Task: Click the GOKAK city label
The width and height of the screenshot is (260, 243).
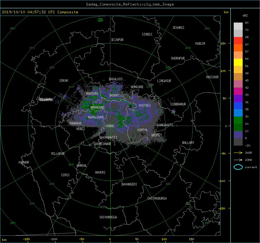Action: tap(64, 81)
